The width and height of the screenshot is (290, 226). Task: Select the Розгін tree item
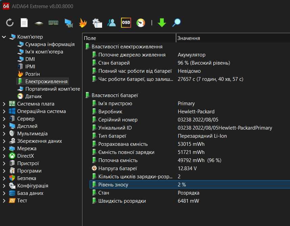click(32, 74)
